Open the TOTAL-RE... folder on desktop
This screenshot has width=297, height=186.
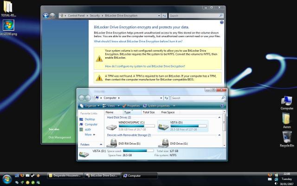pyautogui.click(x=8, y=8)
